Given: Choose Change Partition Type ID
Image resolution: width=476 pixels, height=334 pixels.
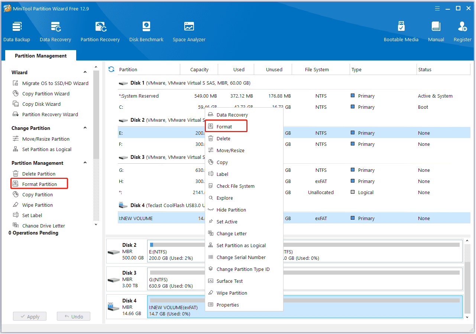Looking at the screenshot, I should coord(244,269).
